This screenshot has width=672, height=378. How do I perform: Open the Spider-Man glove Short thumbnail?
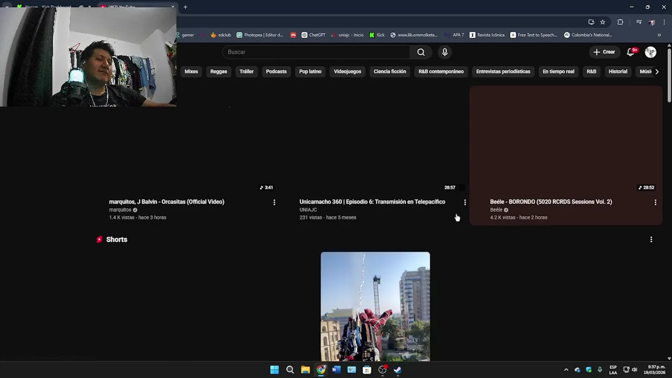[375, 307]
